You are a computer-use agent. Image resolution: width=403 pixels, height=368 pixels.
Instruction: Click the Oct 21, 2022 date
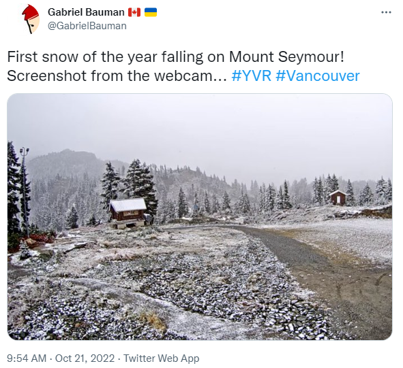pyautogui.click(x=85, y=358)
